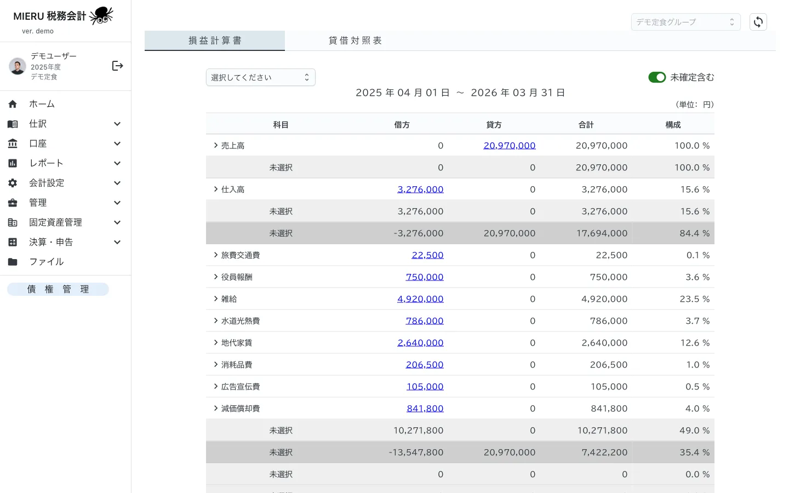Viewport: 789px width, 493px height.
Task: Click the 管理 briefcase icon
Action: [13, 203]
